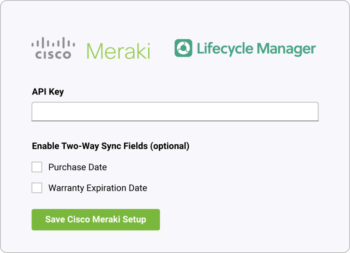Enable the Purchase Date checkbox
Image resolution: width=350 pixels, height=253 pixels.
pyautogui.click(x=37, y=167)
